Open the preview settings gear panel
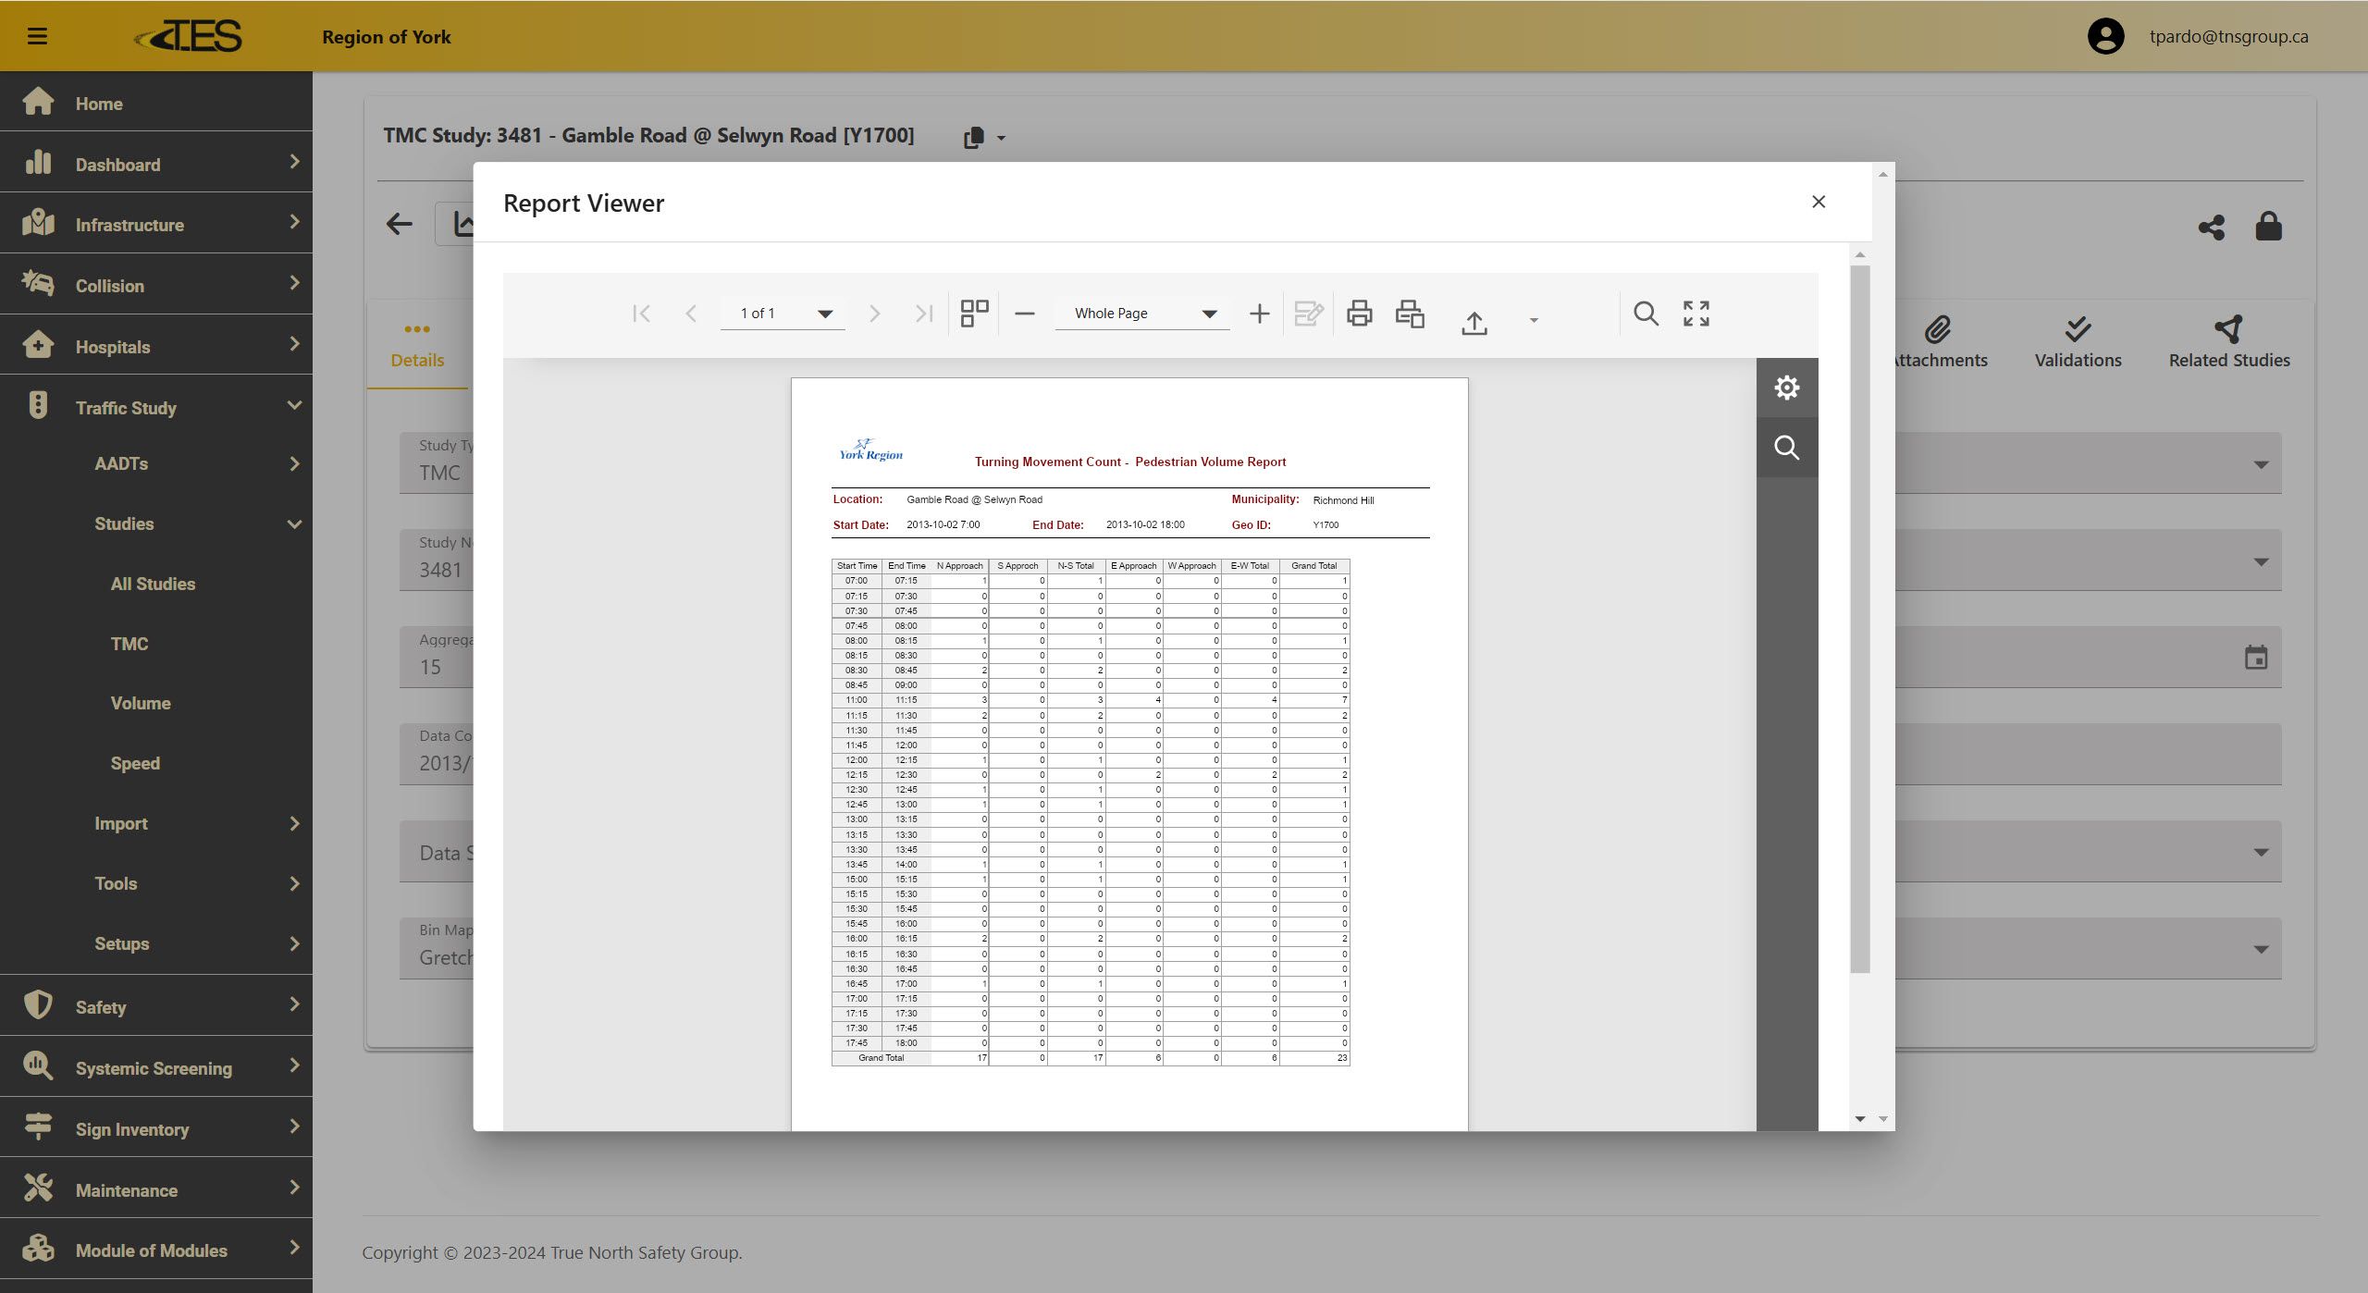Viewport: 2368px width, 1293px height. 1786,388
